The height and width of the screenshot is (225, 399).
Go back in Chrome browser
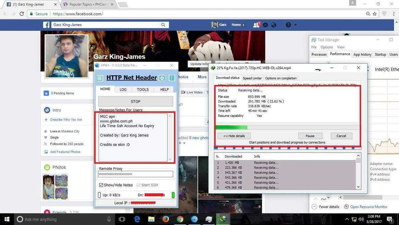point(5,14)
